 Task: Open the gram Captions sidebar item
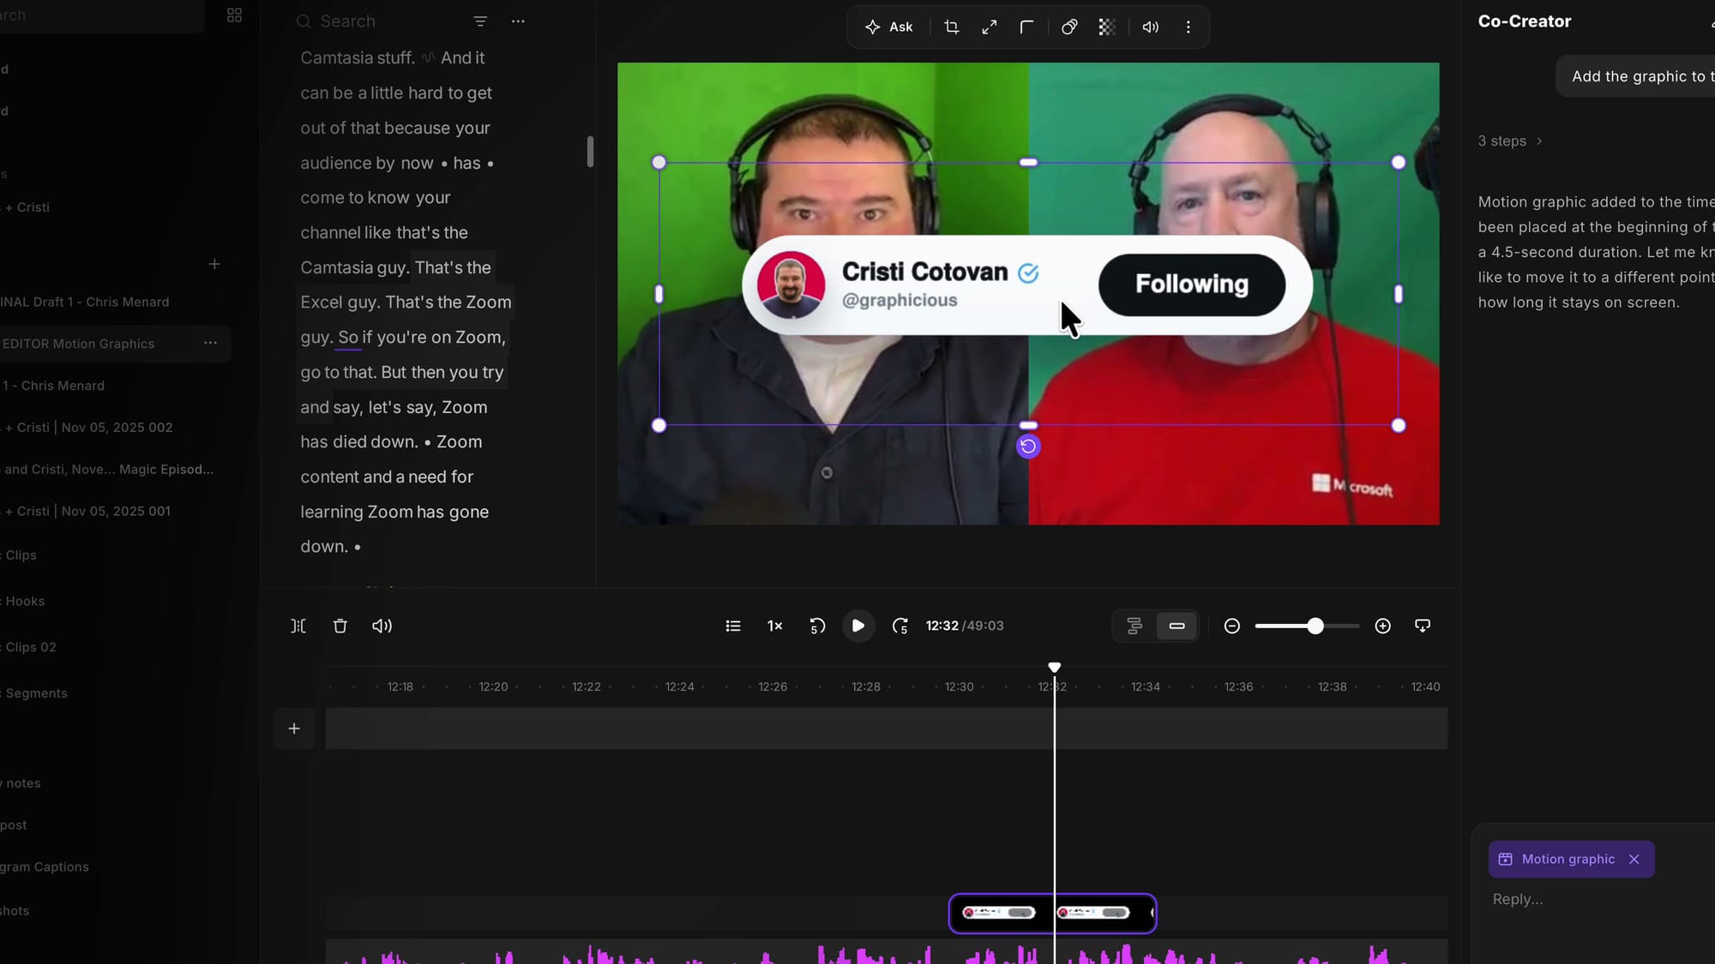tap(45, 867)
